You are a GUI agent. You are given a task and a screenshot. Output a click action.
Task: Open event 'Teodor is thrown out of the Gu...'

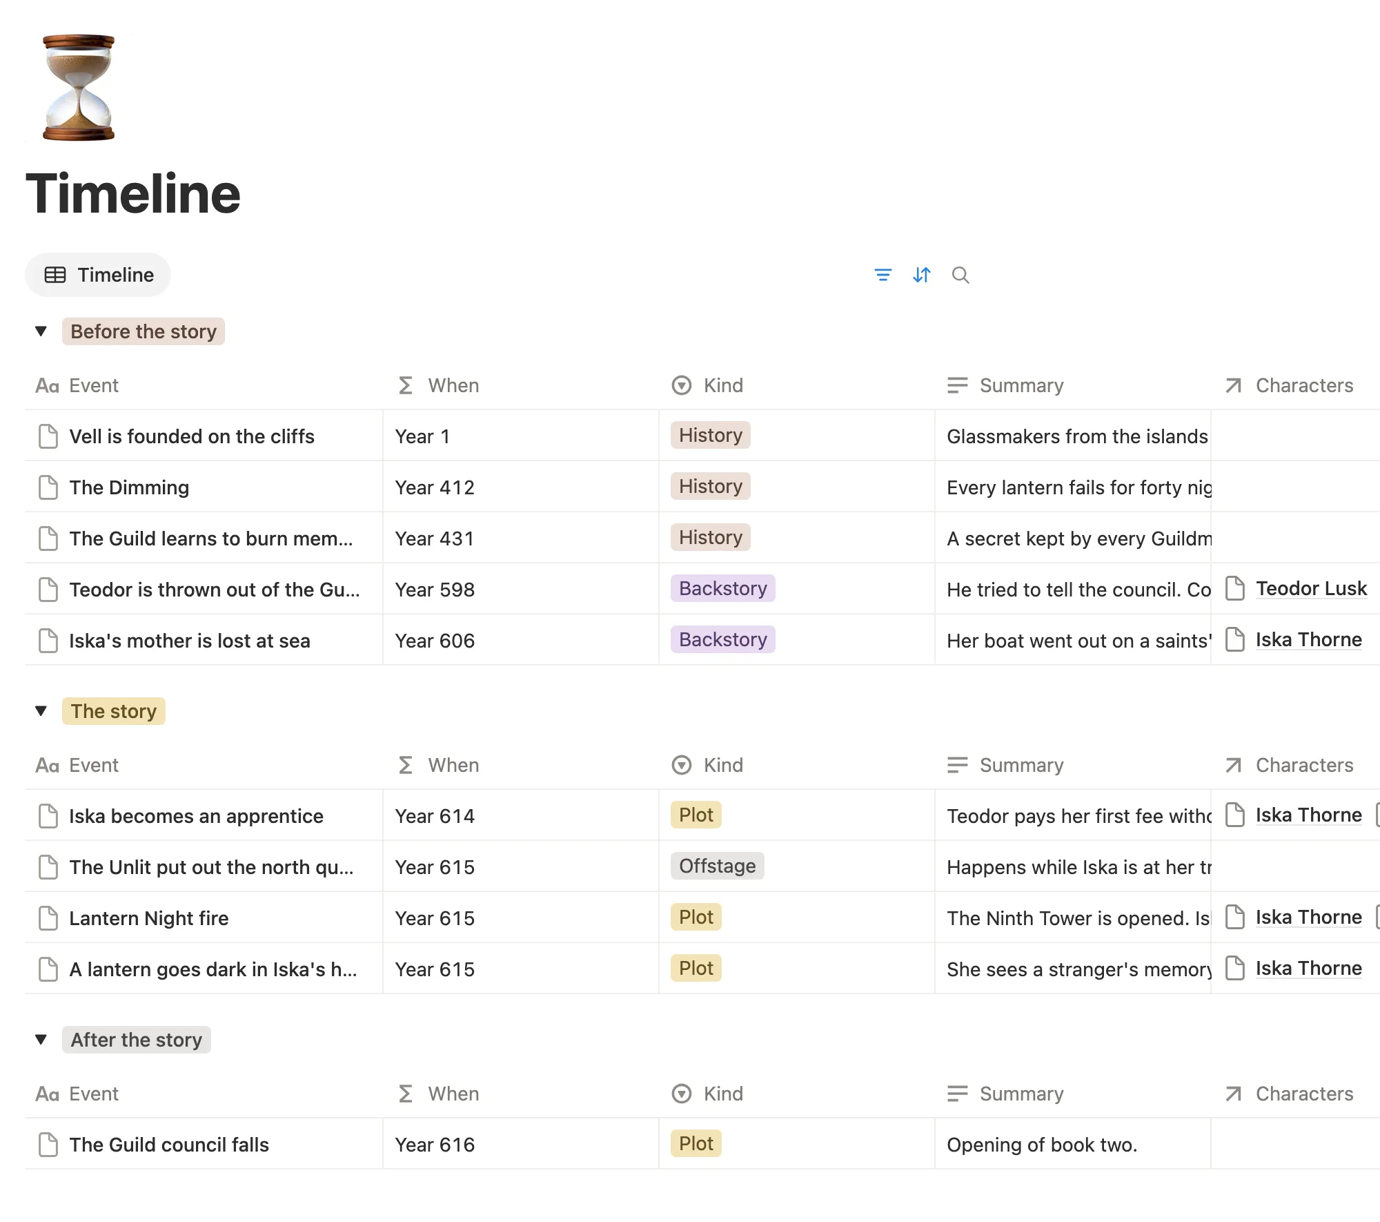pyautogui.click(x=215, y=590)
